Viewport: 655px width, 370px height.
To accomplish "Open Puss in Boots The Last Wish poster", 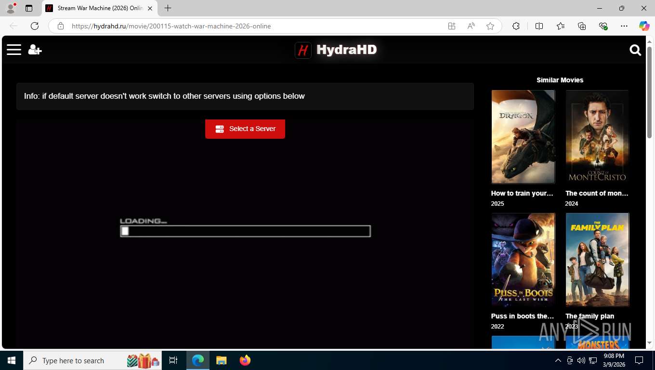I will point(523,260).
